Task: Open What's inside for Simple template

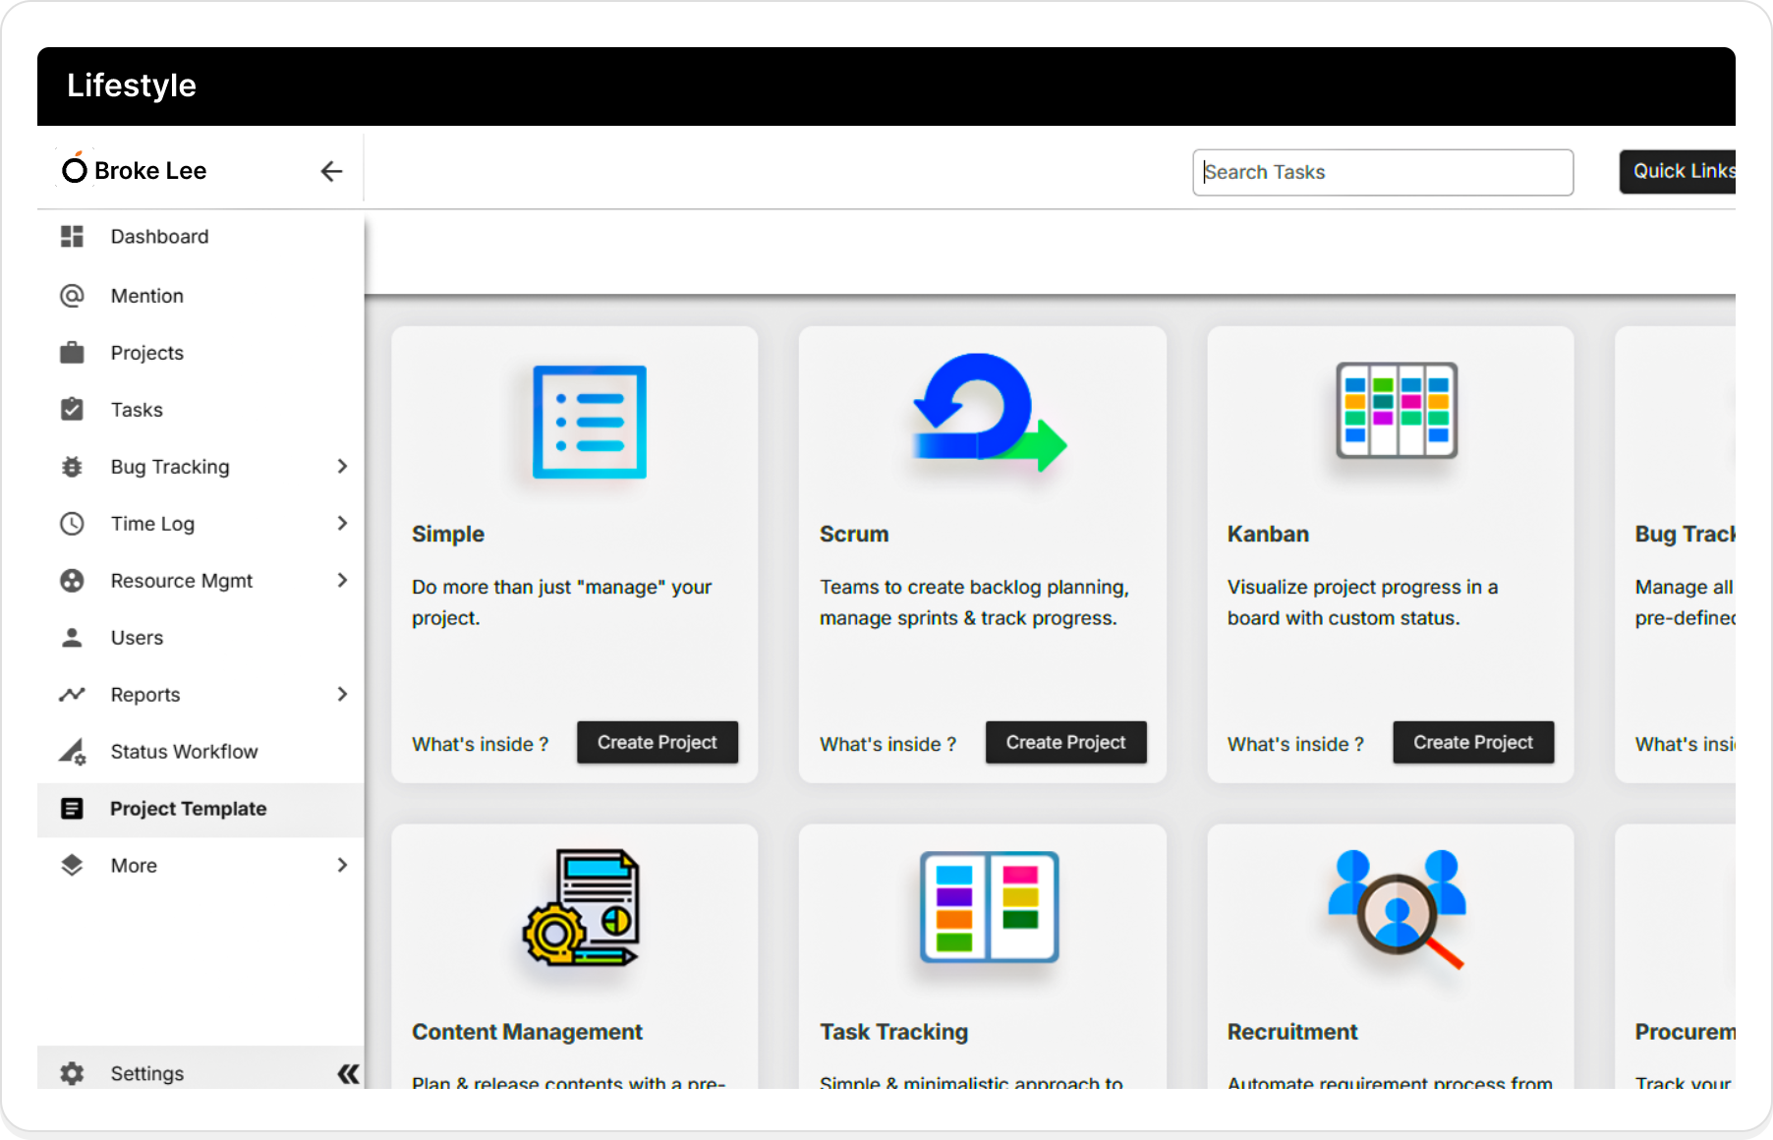Action: [480, 745]
